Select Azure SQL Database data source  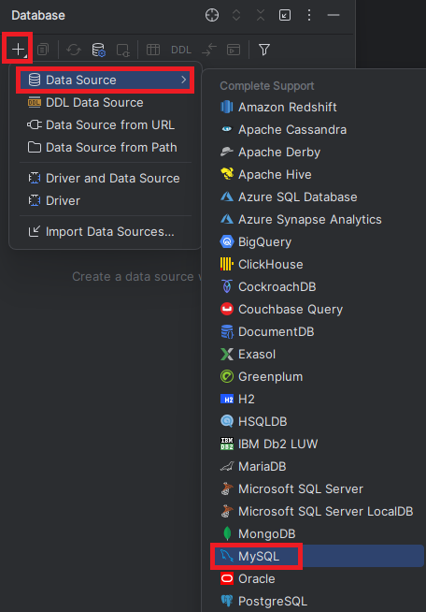coord(318,197)
